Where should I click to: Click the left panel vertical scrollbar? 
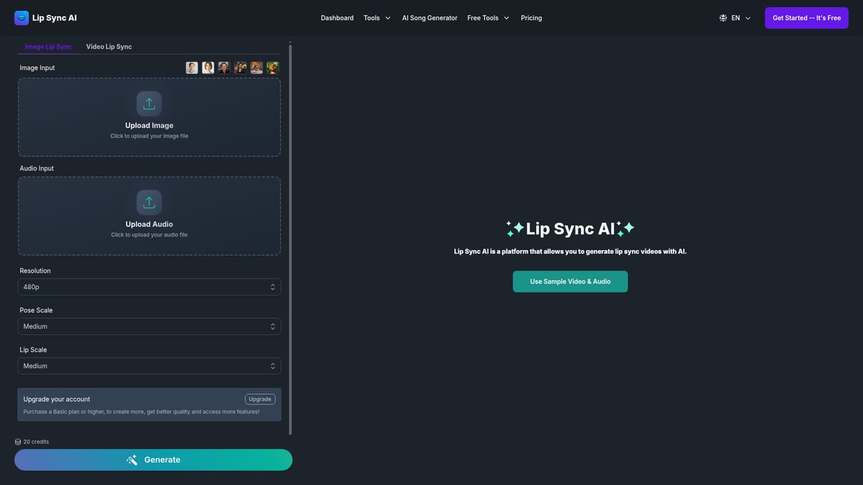click(291, 239)
